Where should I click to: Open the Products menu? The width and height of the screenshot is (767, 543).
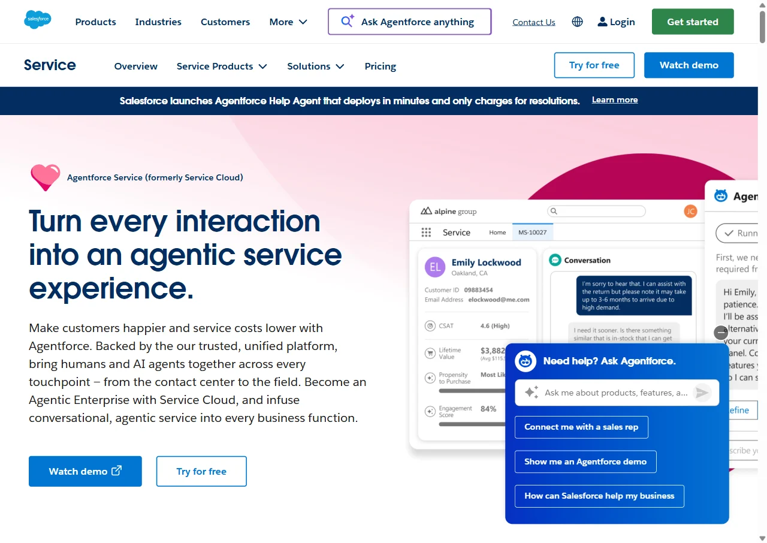[x=96, y=22]
